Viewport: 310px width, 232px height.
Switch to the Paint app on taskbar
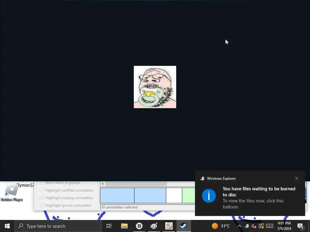(154, 226)
